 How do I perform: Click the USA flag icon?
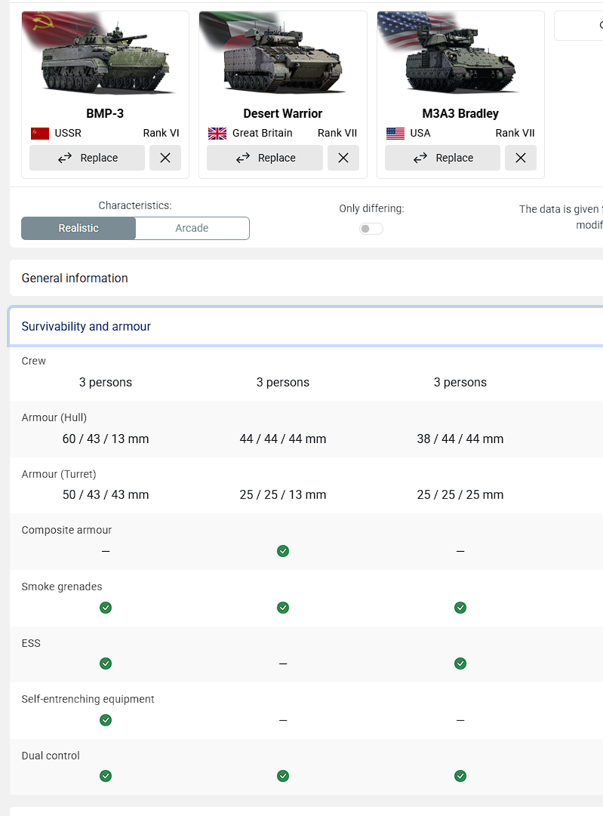(395, 134)
